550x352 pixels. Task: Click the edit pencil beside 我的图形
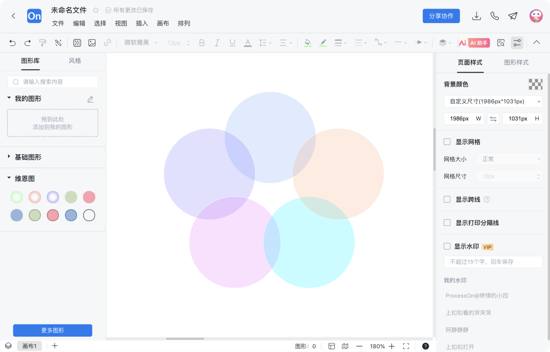coord(90,99)
